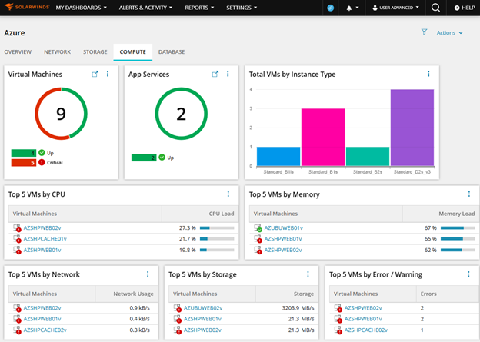Click the App Services green Up bar

[144, 158]
